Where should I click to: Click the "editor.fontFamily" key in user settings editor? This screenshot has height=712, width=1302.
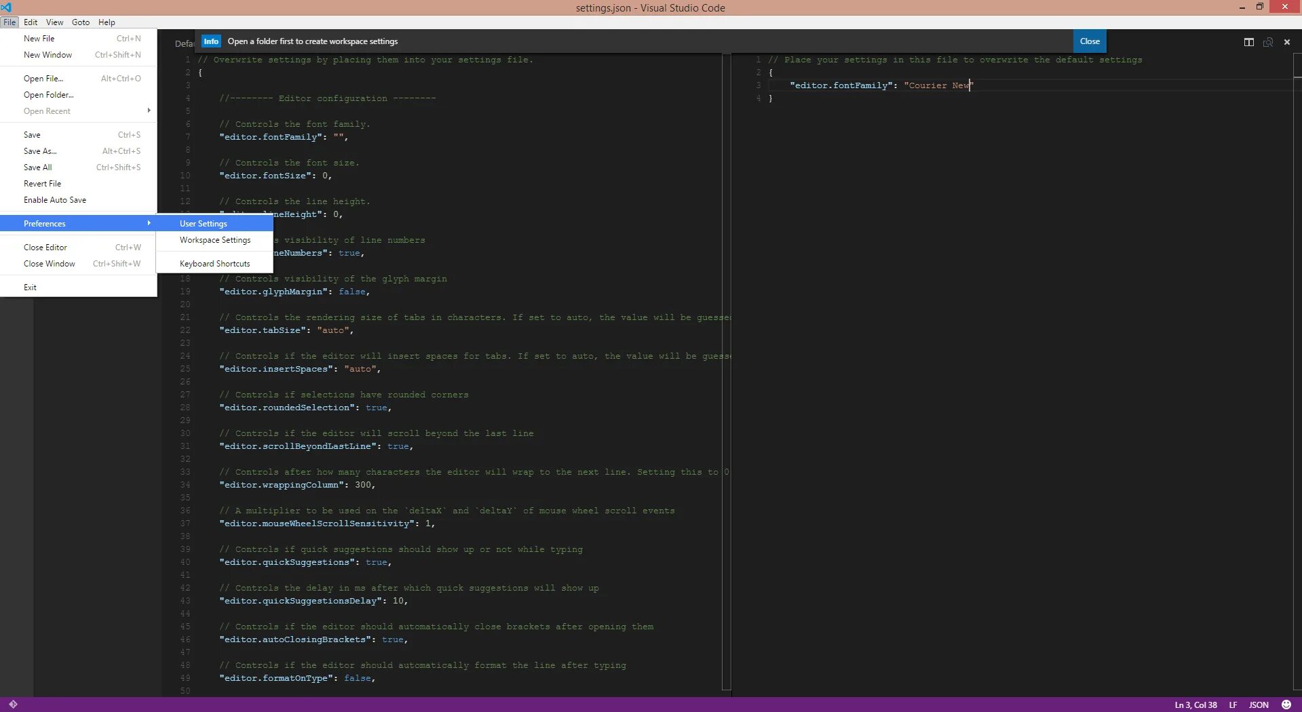tap(841, 85)
